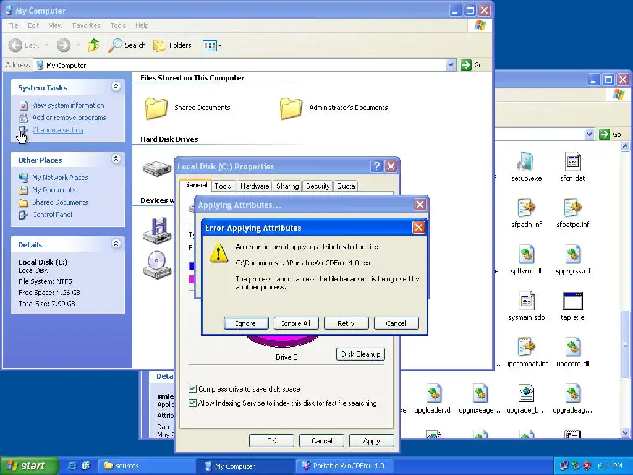The height and width of the screenshot is (475, 633).
Task: Click Go button in sources window
Action: point(610,134)
